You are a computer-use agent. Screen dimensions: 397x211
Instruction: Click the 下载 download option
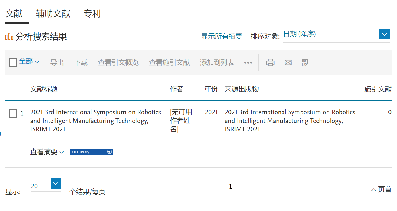(81, 62)
